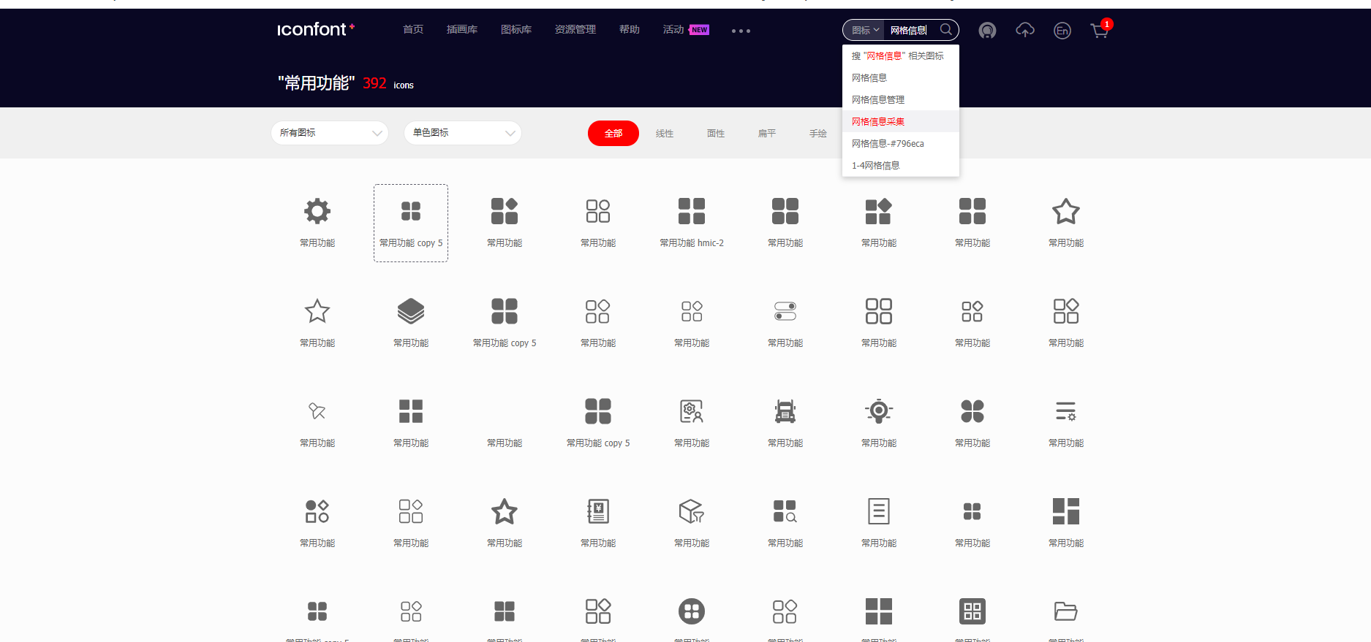Image resolution: width=1371 pixels, height=642 pixels.
Task: Select the 手绘 style filter
Action: click(818, 133)
